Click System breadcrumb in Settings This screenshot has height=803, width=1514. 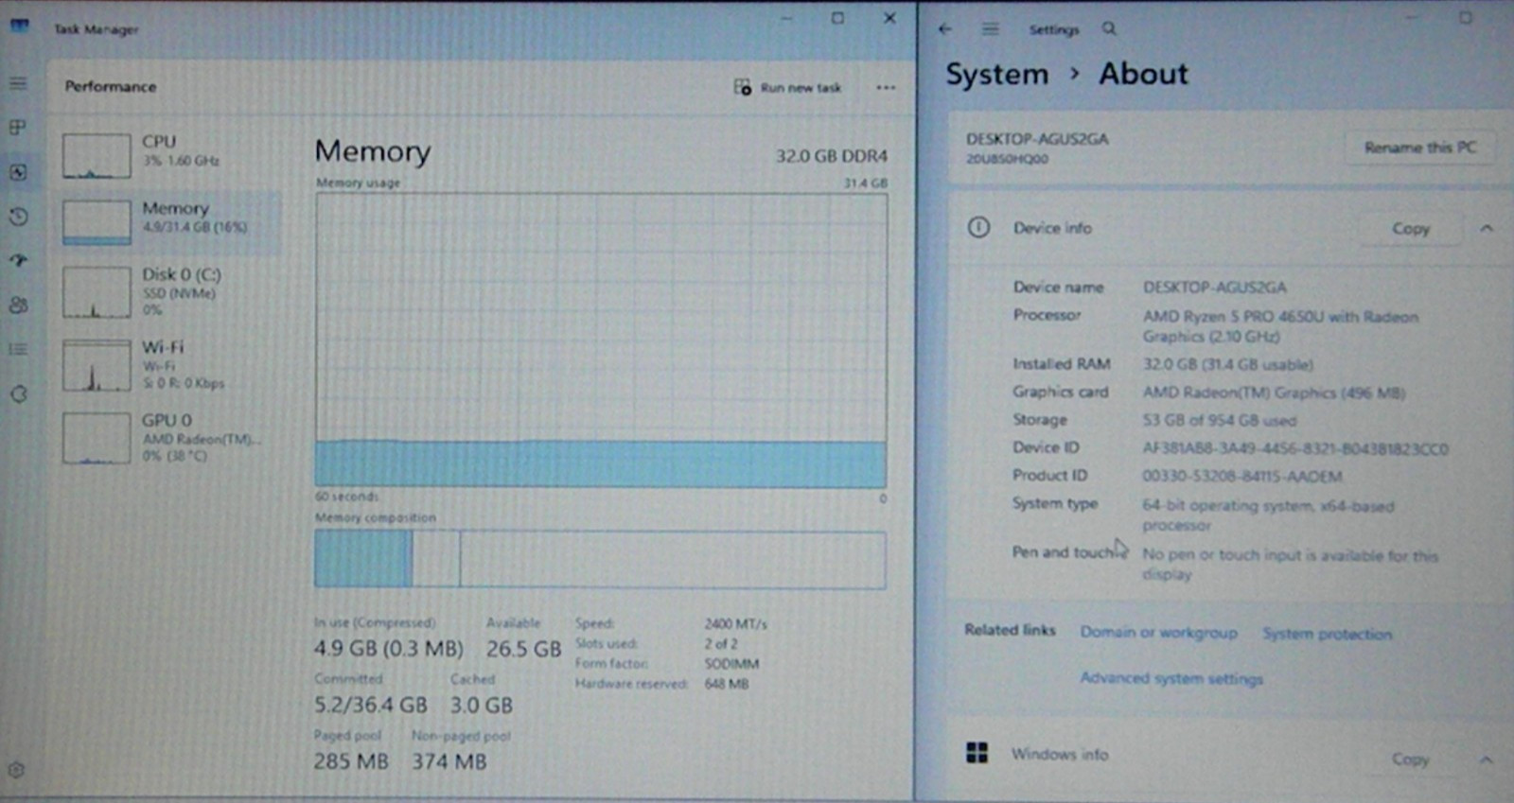point(997,74)
